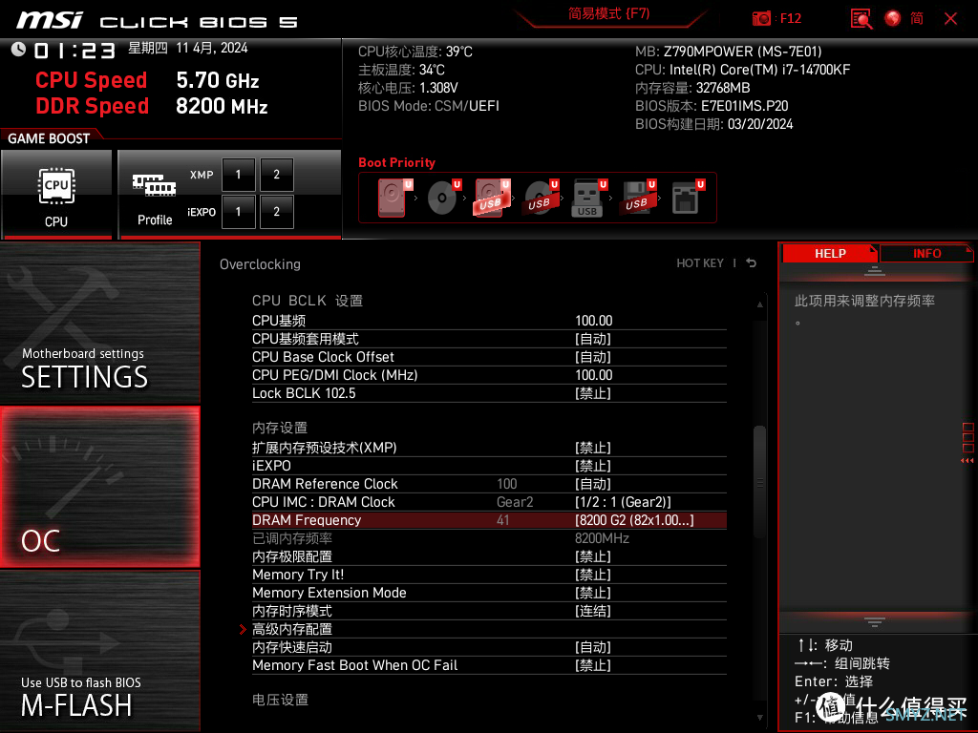The width and height of the screenshot is (978, 733).
Task: Open the iEXPO option value
Action: [592, 466]
